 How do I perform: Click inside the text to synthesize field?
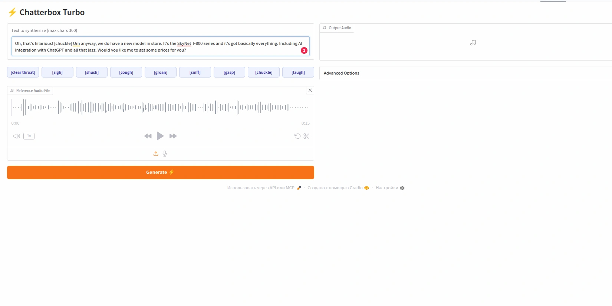pos(156,47)
